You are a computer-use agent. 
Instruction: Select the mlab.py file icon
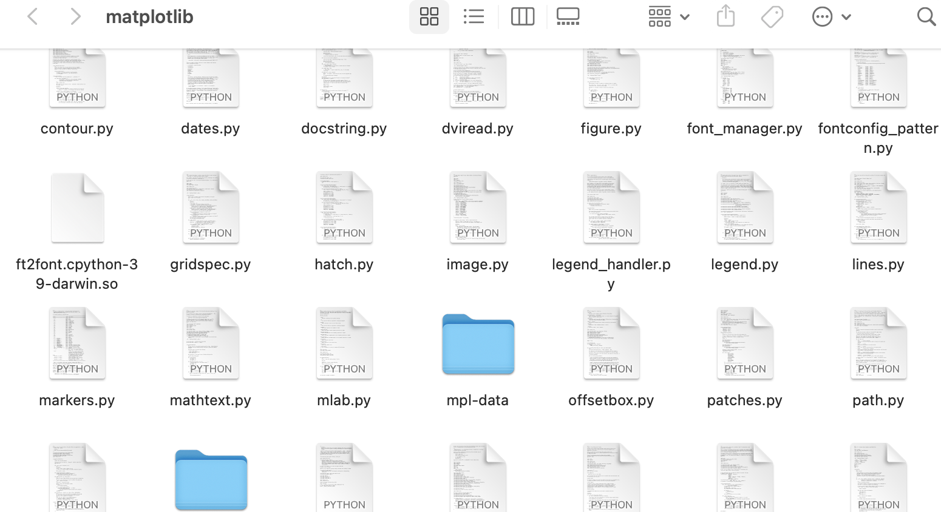pyautogui.click(x=344, y=343)
